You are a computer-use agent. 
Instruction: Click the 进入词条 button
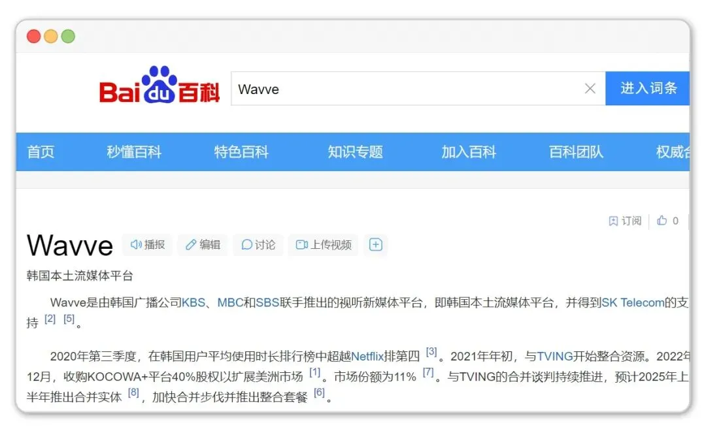click(647, 88)
